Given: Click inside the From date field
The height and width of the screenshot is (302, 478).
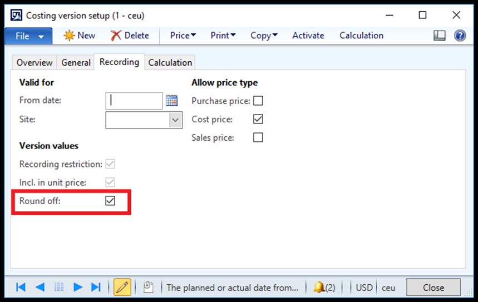Looking at the screenshot, I should (134, 101).
